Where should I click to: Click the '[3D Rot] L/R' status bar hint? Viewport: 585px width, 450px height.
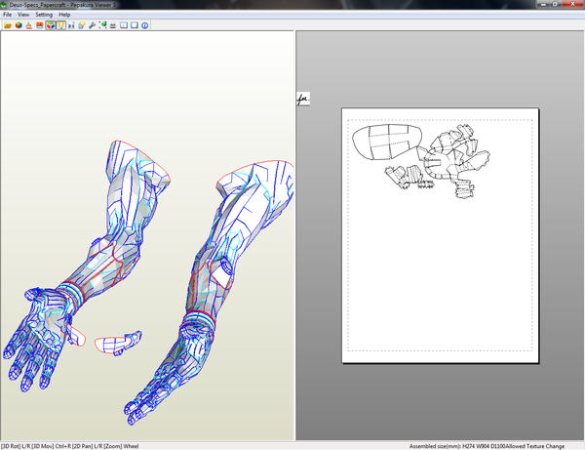pos(16,446)
